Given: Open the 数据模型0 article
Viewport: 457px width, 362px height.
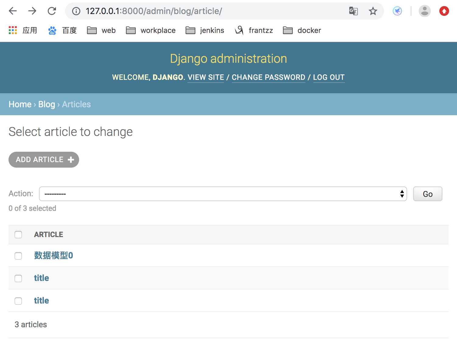Looking at the screenshot, I should tap(54, 255).
